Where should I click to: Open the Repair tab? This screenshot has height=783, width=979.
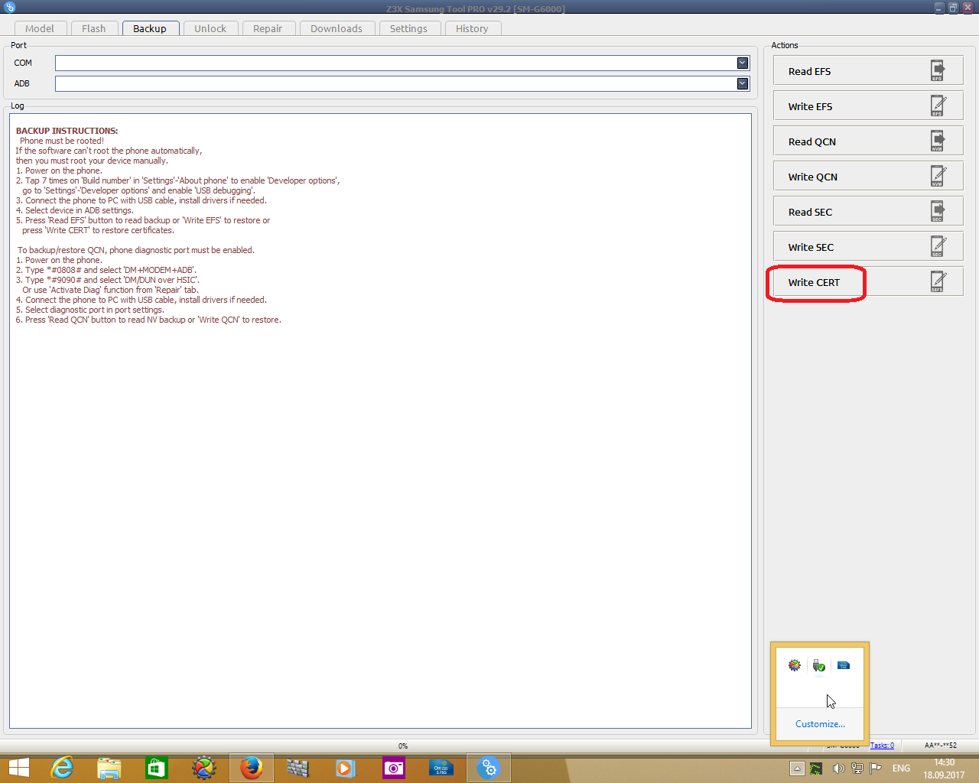point(268,28)
